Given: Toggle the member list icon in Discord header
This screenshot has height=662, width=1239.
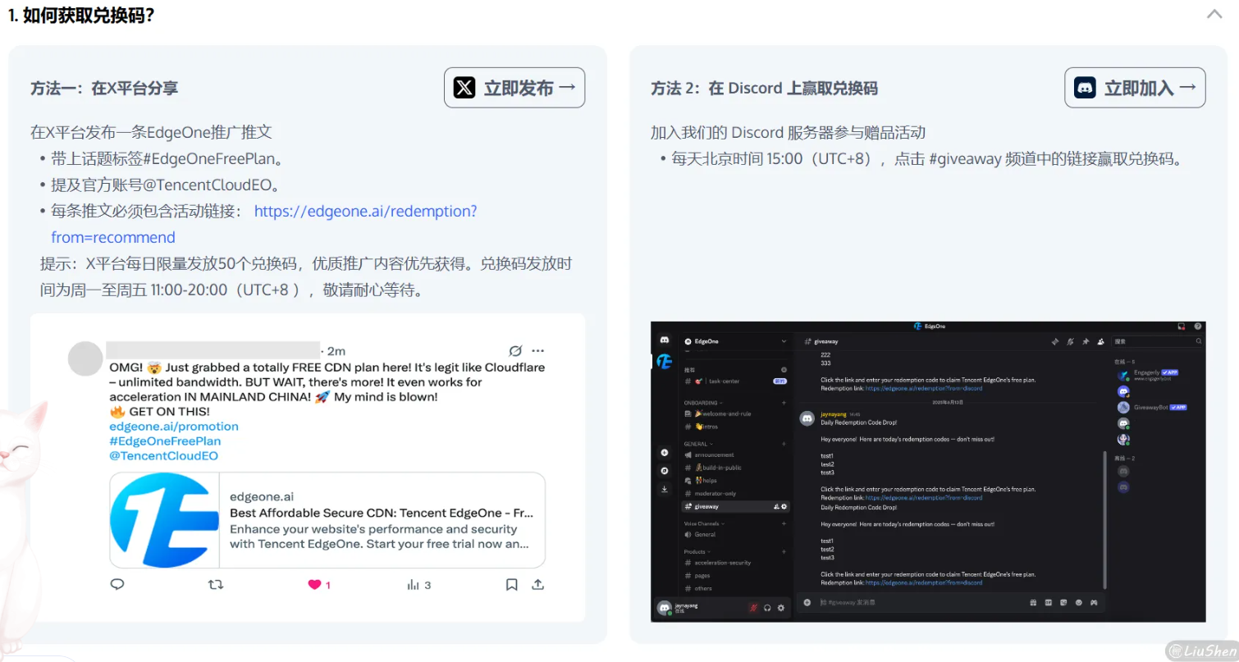Looking at the screenshot, I should 1100,341.
